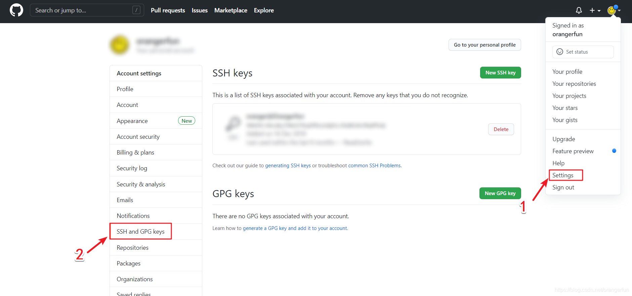Viewport: 632px width, 296px height.
Task: Choose Upgrade in user menu
Action: pos(583,139)
